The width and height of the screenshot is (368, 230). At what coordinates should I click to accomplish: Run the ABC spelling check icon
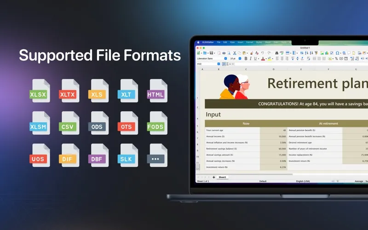[282, 53]
